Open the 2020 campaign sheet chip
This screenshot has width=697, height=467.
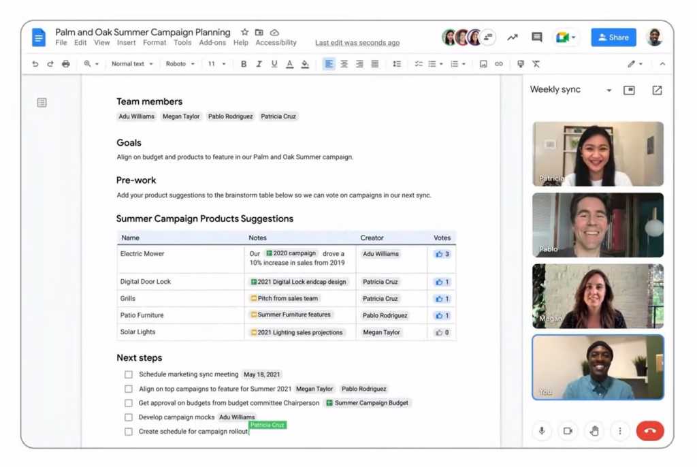coord(291,253)
